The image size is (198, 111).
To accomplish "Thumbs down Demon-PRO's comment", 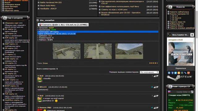I will point(157,108).
